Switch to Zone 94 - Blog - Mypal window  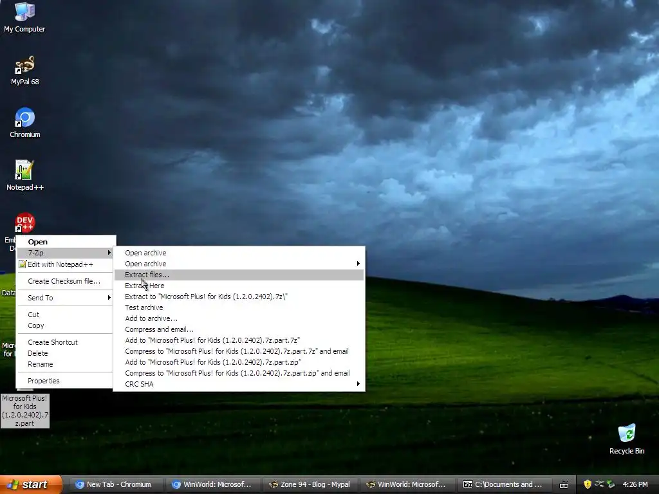311,484
